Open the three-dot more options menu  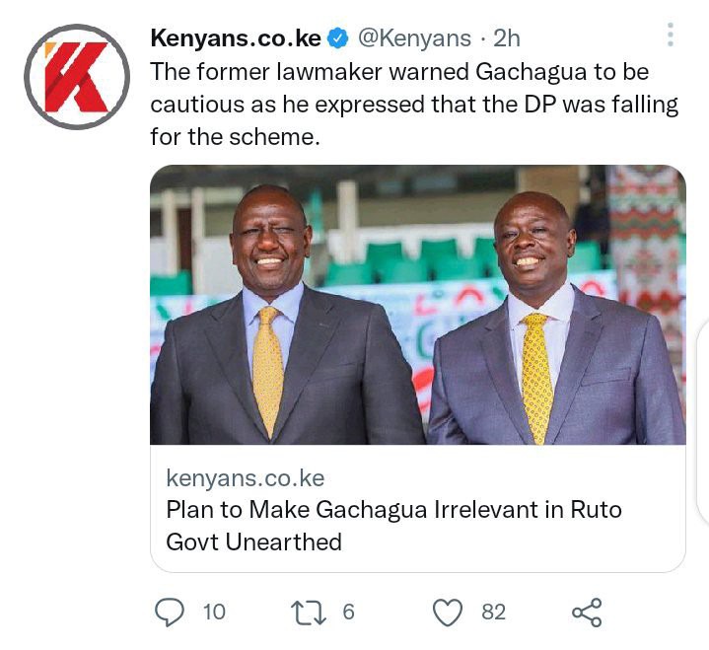(x=671, y=35)
